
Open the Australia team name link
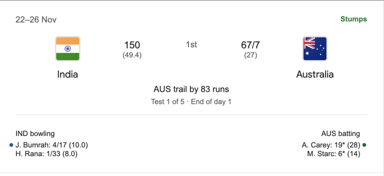coord(315,74)
